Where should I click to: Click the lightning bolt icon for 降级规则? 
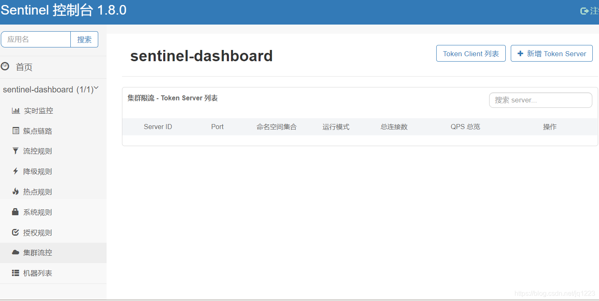(x=16, y=171)
